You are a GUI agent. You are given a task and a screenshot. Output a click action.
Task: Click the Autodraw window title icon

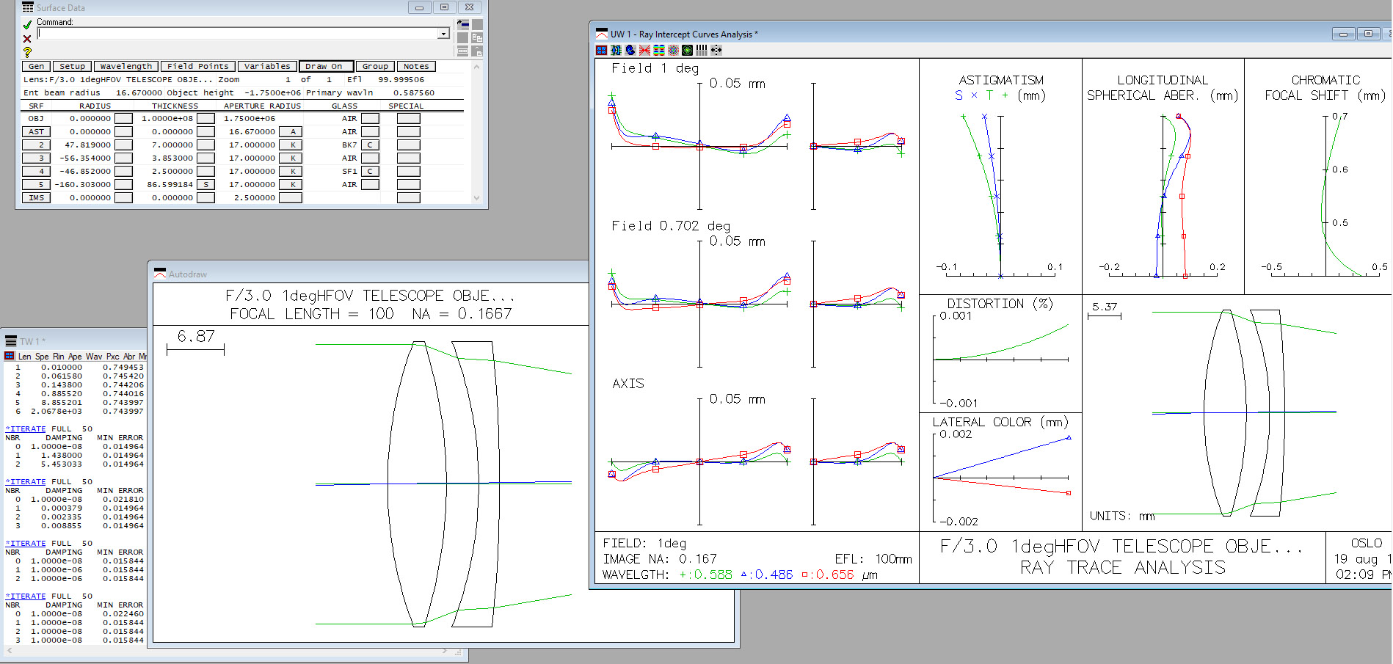pyautogui.click(x=160, y=274)
